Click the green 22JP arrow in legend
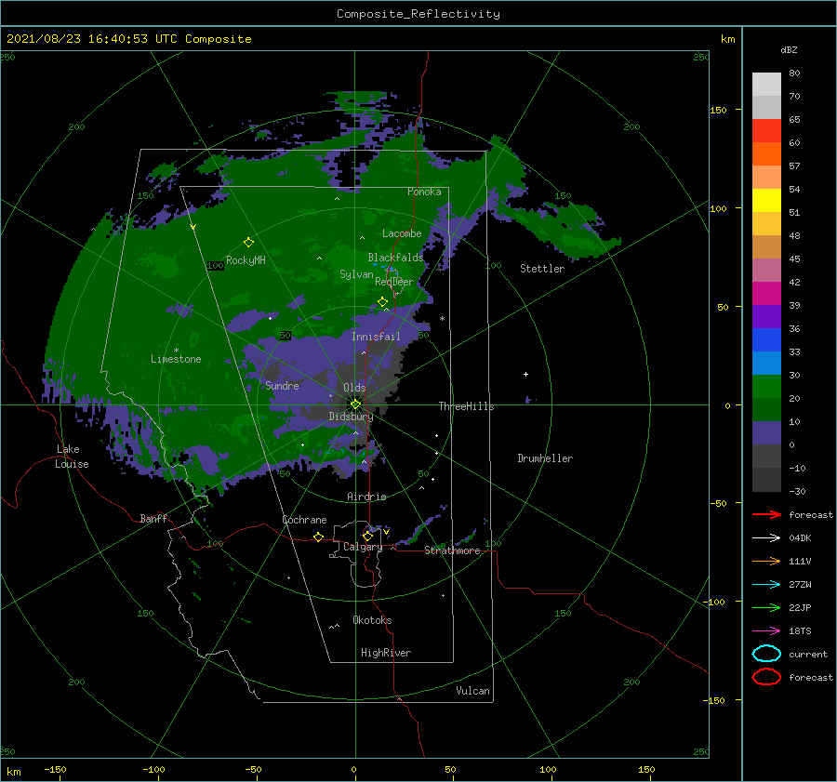 (x=766, y=607)
